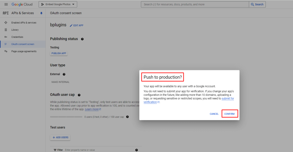Open the submit for verification link
This screenshot has height=152, width=293.
click(x=189, y=100)
